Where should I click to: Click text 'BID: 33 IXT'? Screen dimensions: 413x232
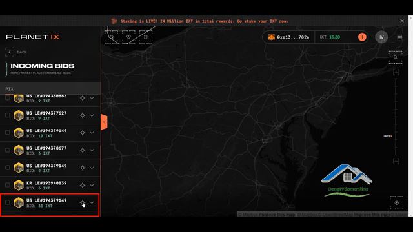pyautogui.click(x=39, y=206)
